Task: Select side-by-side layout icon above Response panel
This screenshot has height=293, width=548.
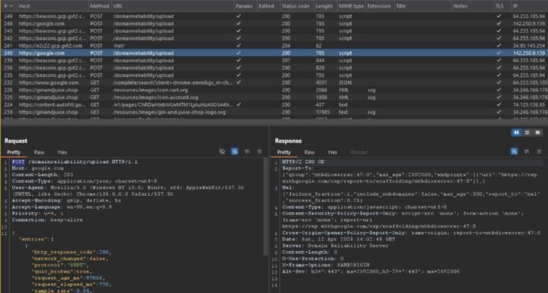Action: [516, 132]
